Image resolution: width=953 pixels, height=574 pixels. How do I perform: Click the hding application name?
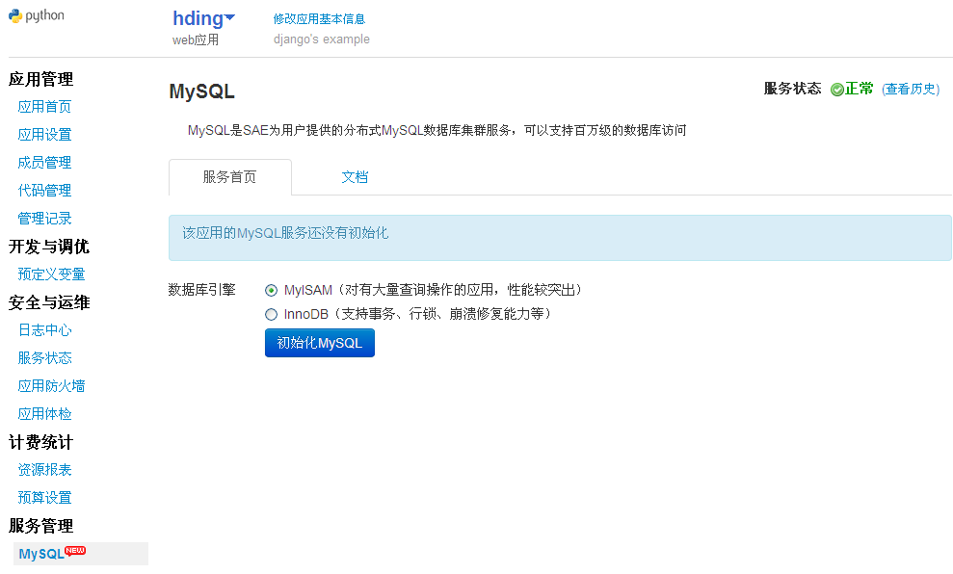click(199, 19)
